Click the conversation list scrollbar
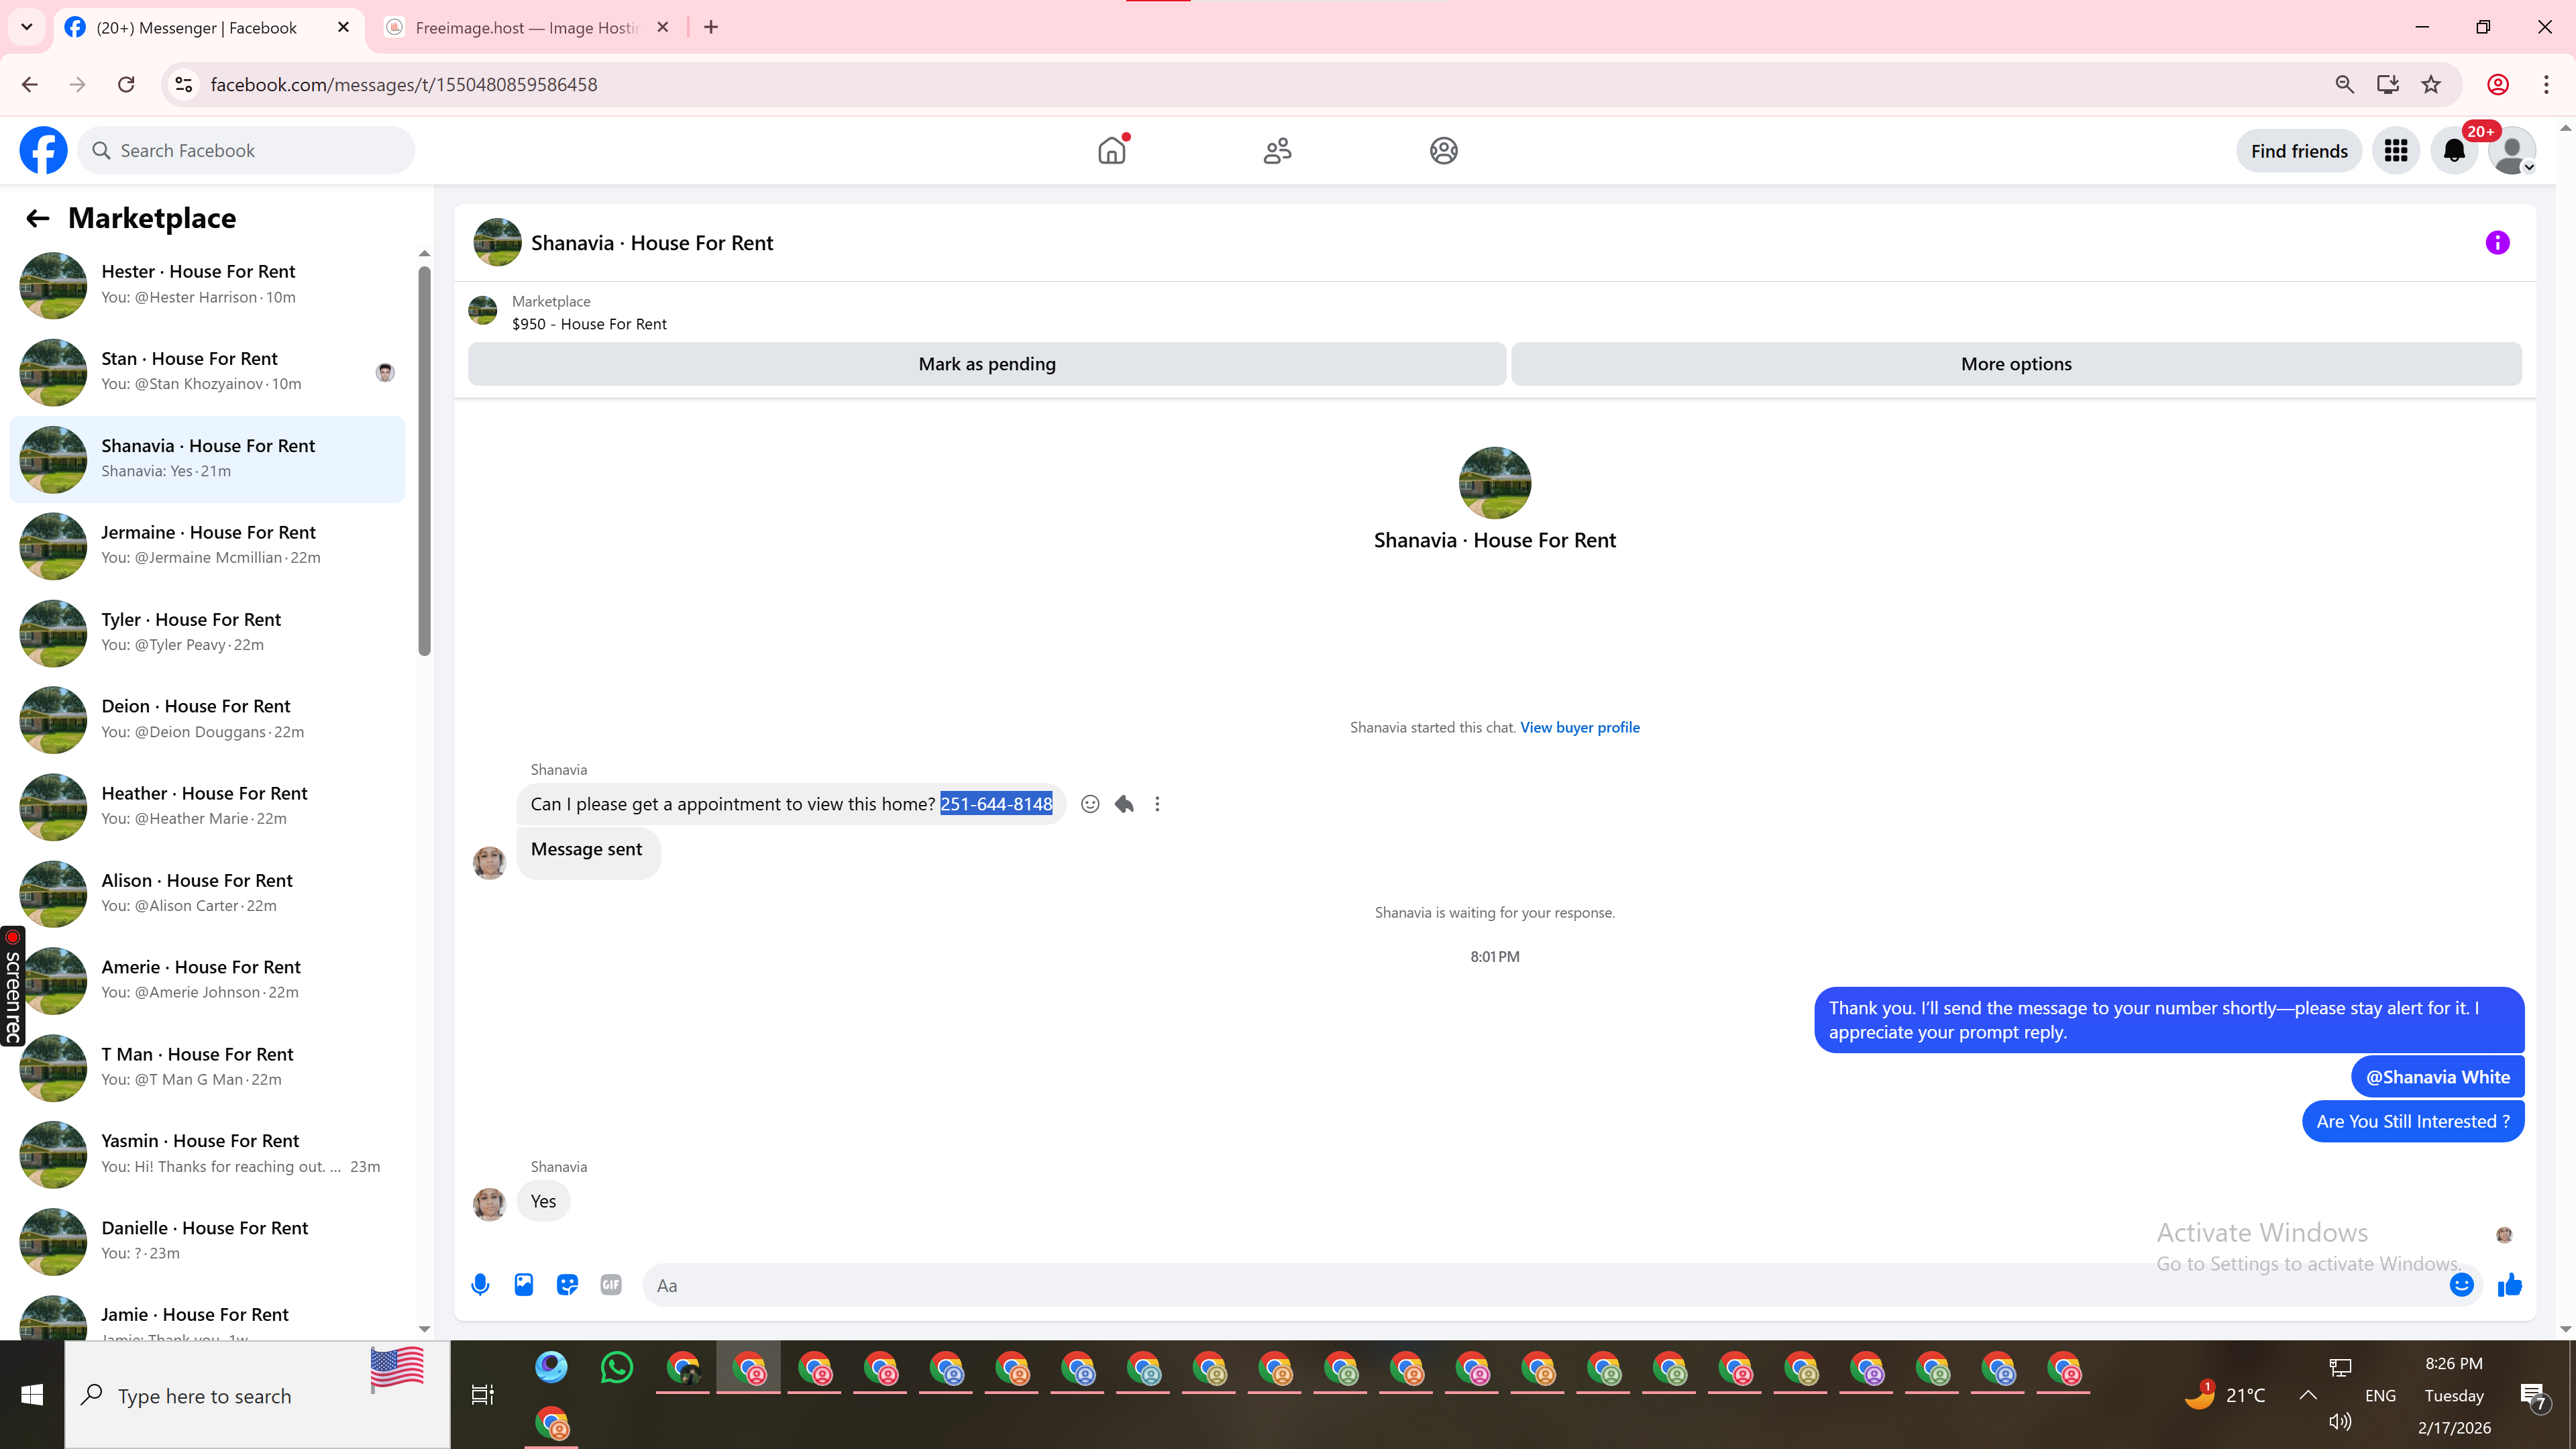Viewport: 2576px width, 1449px height. point(424,460)
